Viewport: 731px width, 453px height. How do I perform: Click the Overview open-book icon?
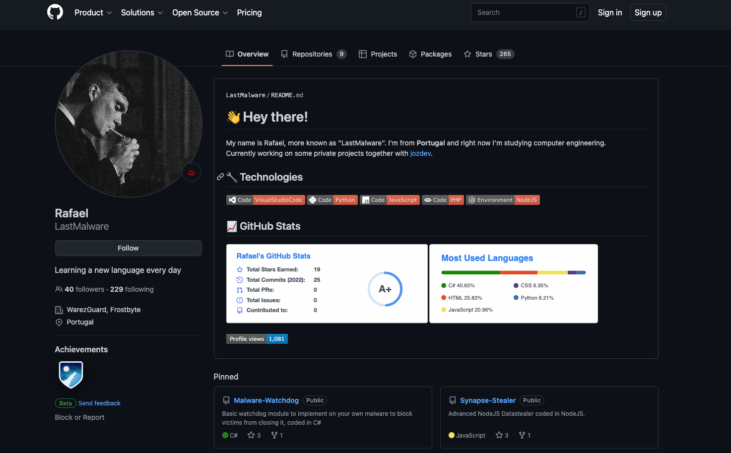pos(230,54)
